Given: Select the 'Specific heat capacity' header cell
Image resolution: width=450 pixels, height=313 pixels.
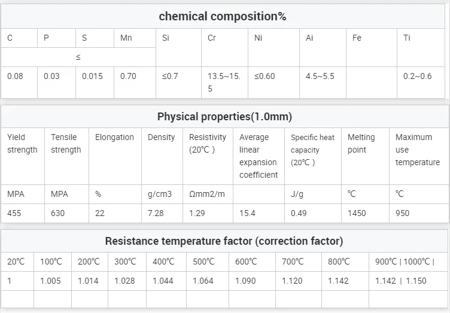Looking at the screenshot, I should [x=312, y=150].
